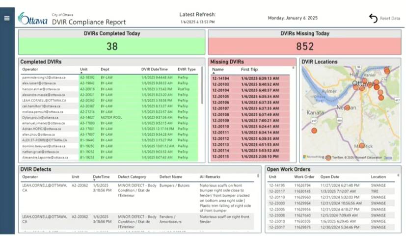Sort Open Work Orders by Location header
406x236 pixels.
[x=378, y=177]
